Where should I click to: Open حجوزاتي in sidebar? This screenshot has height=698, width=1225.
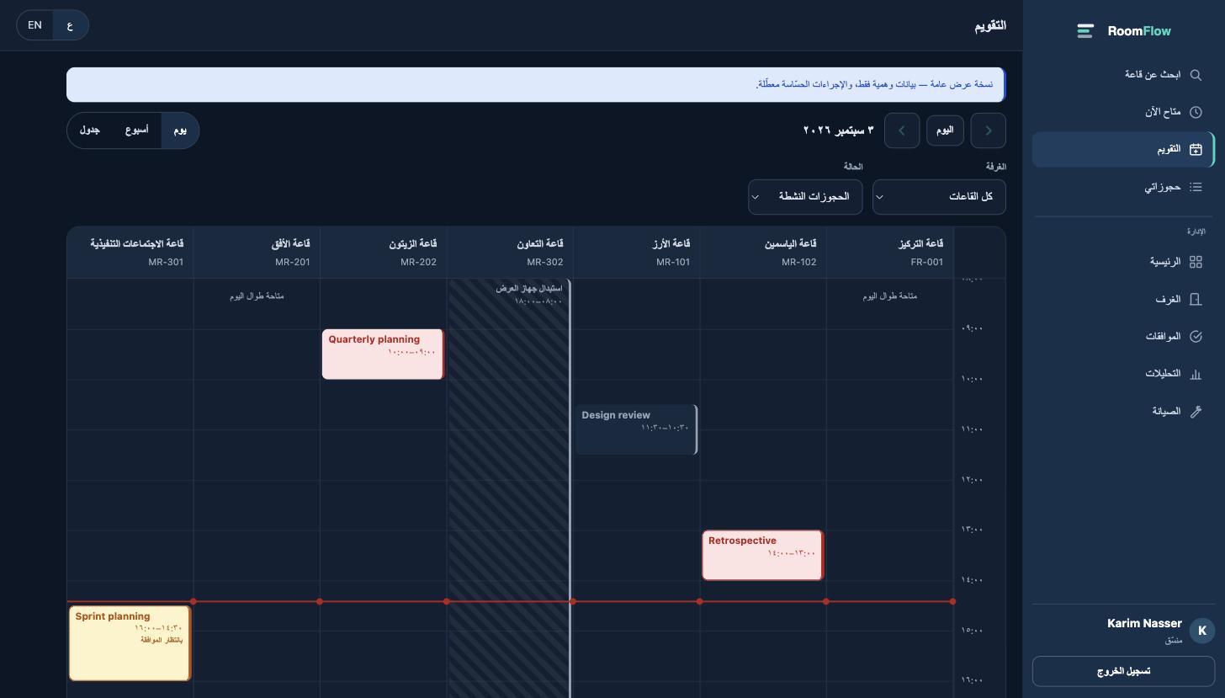click(1124, 187)
